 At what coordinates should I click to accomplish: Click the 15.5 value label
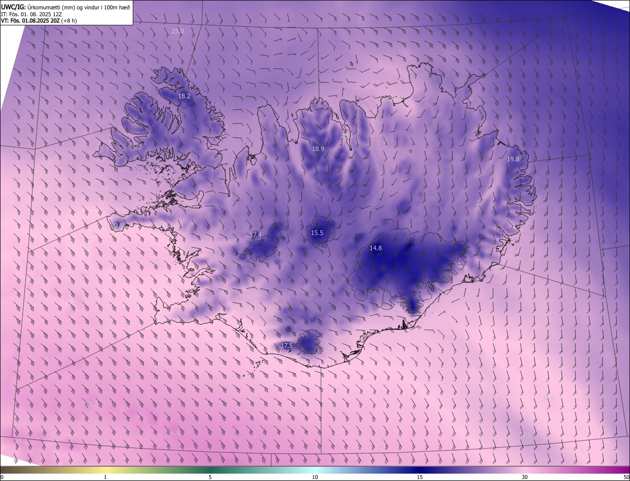tap(317, 233)
